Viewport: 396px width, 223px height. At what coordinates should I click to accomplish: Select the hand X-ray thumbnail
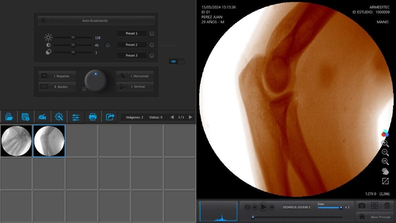click(x=16, y=141)
